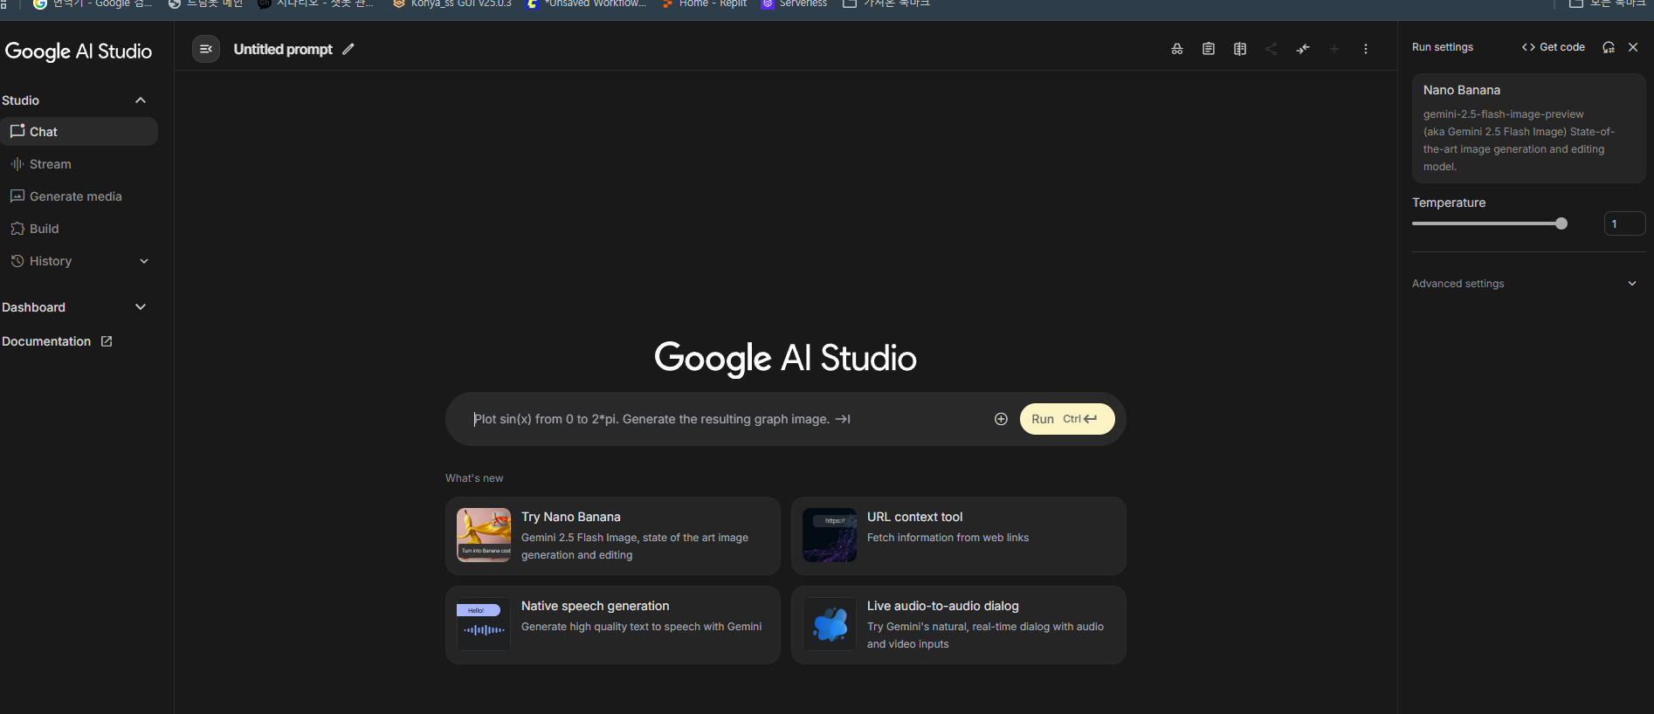Open the Documentation external link
Image resolution: width=1654 pixels, height=714 pixels.
pyautogui.click(x=57, y=341)
